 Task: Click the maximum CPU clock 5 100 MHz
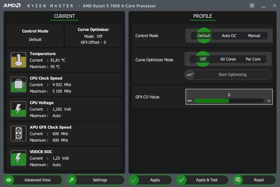62,91
